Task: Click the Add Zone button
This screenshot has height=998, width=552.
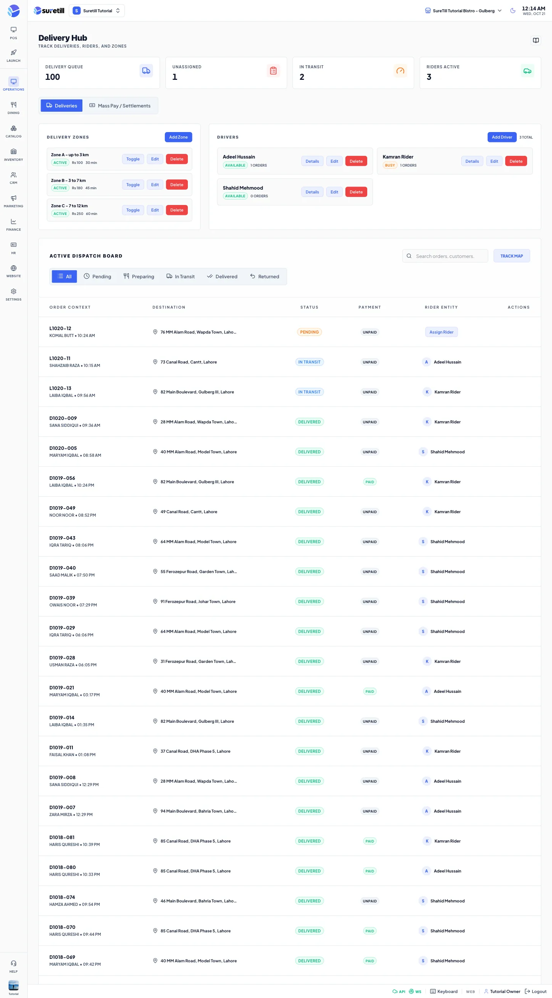Action: (178, 137)
